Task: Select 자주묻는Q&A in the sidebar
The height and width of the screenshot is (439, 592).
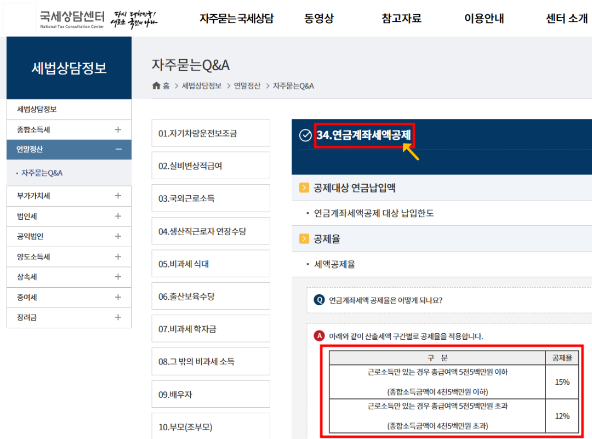Action: [41, 173]
